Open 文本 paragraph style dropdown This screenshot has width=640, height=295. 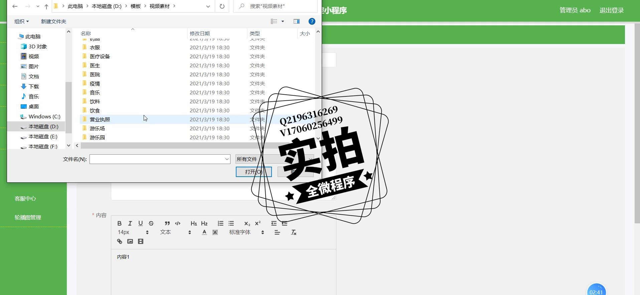coord(175,232)
